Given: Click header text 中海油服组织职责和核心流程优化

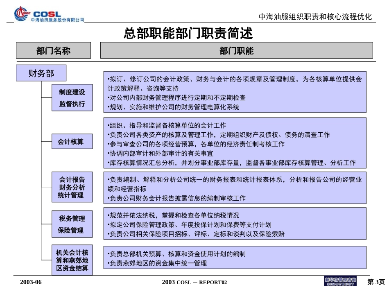Looking at the screenshot, I should 315,17.
